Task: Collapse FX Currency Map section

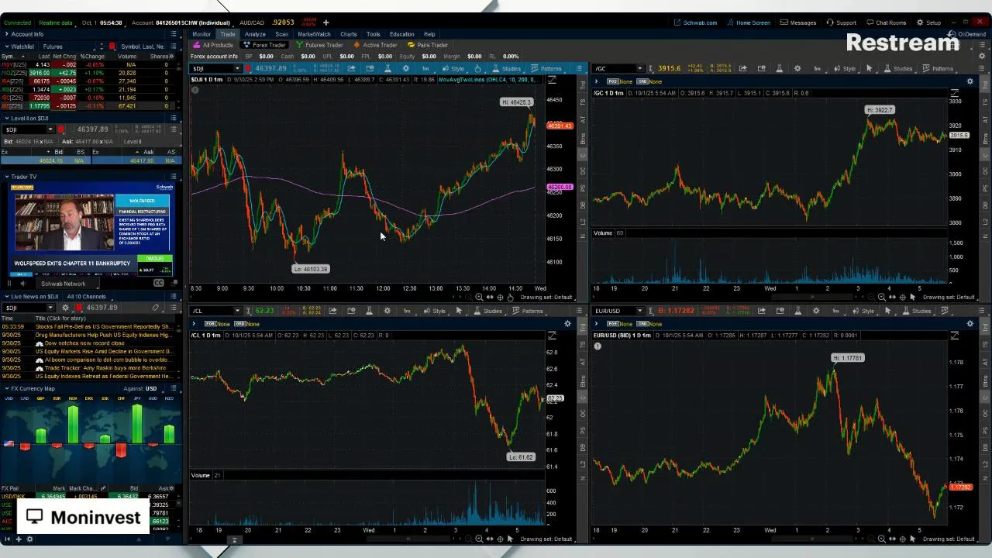Action: (6, 388)
